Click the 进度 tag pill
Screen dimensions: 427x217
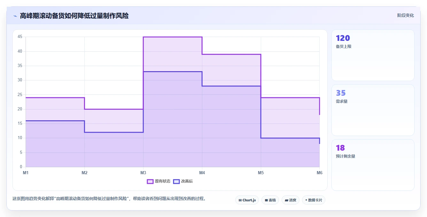(x=291, y=200)
